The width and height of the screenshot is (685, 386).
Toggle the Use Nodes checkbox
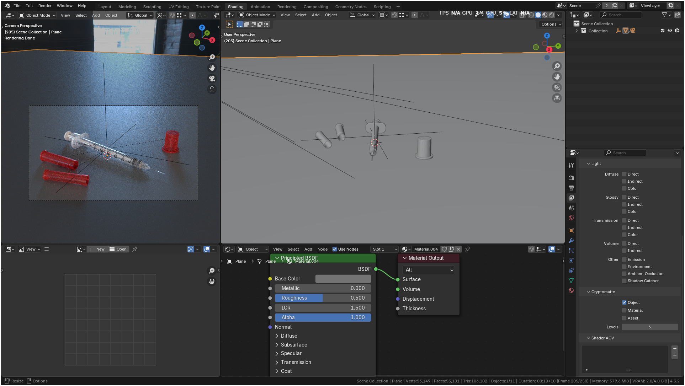[x=335, y=249]
